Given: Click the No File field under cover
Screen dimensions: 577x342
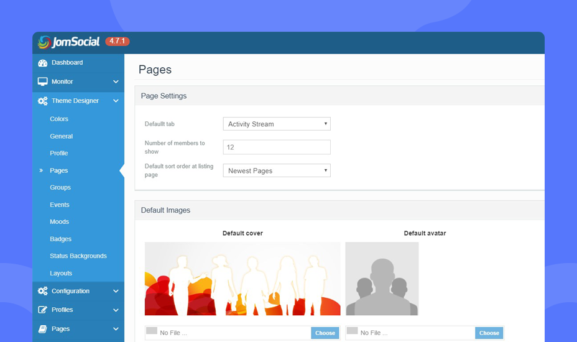Looking at the screenshot, I should click(228, 333).
